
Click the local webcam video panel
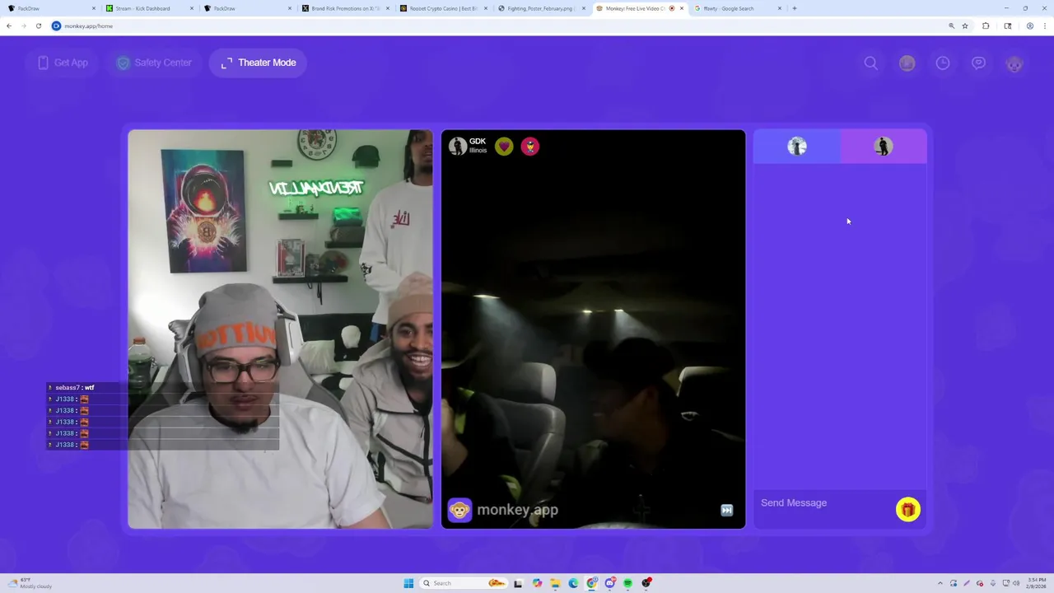(280, 329)
